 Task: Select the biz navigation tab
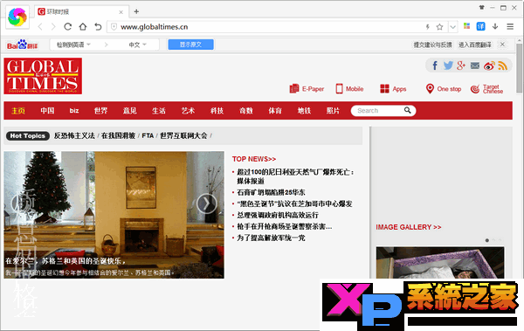(x=74, y=111)
